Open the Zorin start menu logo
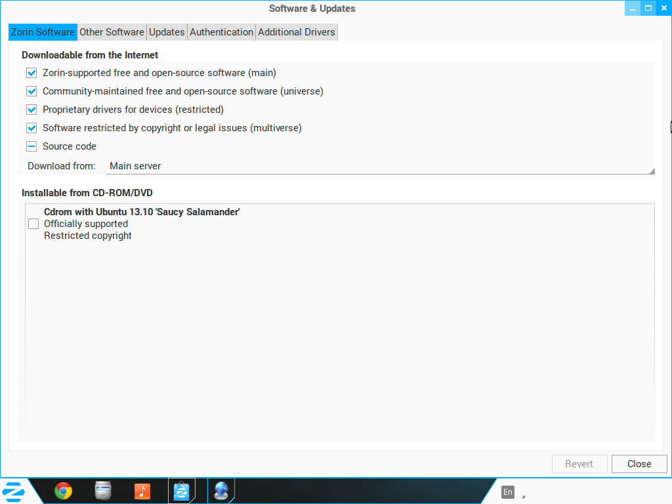The width and height of the screenshot is (672, 504). (13, 492)
